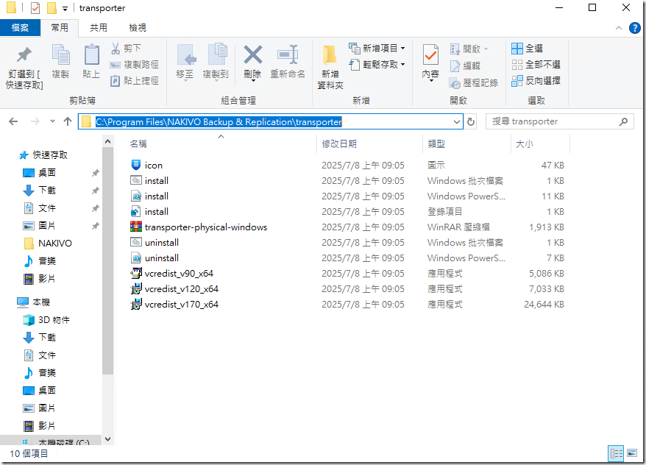Click the refresh button beside address bar
Viewport: 646px width, 465px height.
coord(470,122)
